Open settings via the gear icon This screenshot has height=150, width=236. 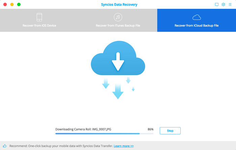point(223,4)
